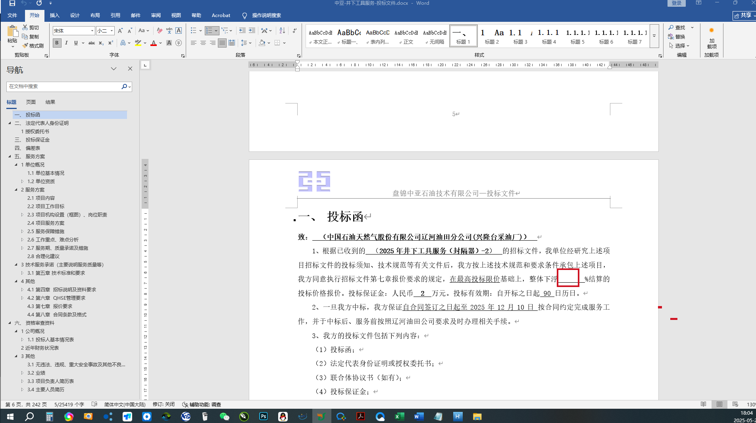756x423 pixels.
Task: Increase font size with grow font icon
Action: [x=120, y=31]
